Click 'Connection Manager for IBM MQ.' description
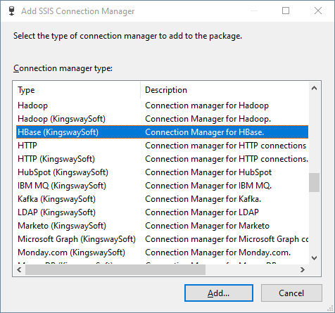Screen dimensions: 335x313 (x=208, y=186)
